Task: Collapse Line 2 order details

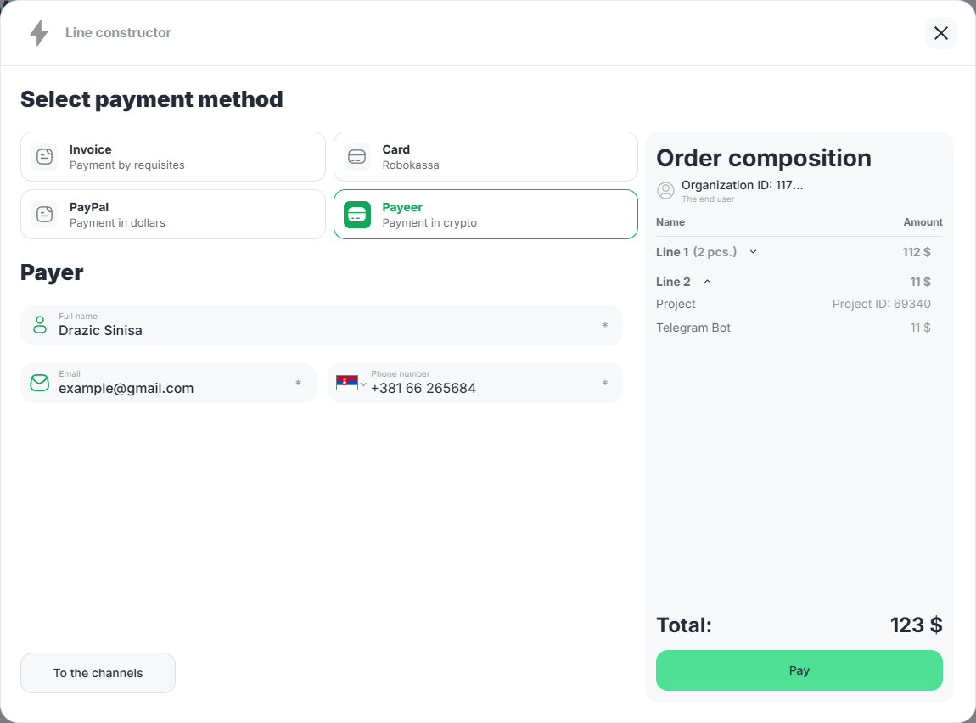Action: pos(707,282)
